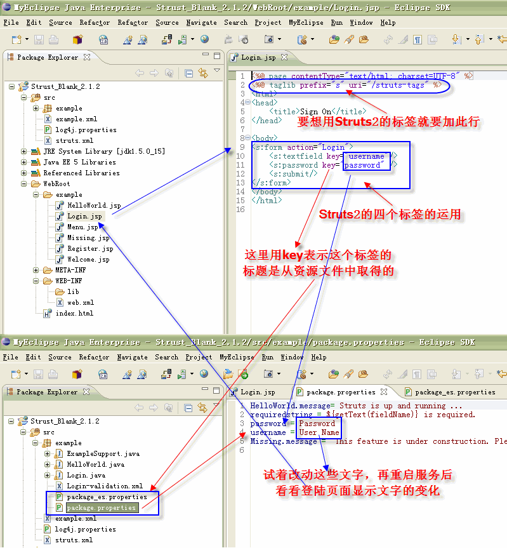Click Print icon in package.properties window toolbar
The image size is (507, 548).
pos(53,374)
